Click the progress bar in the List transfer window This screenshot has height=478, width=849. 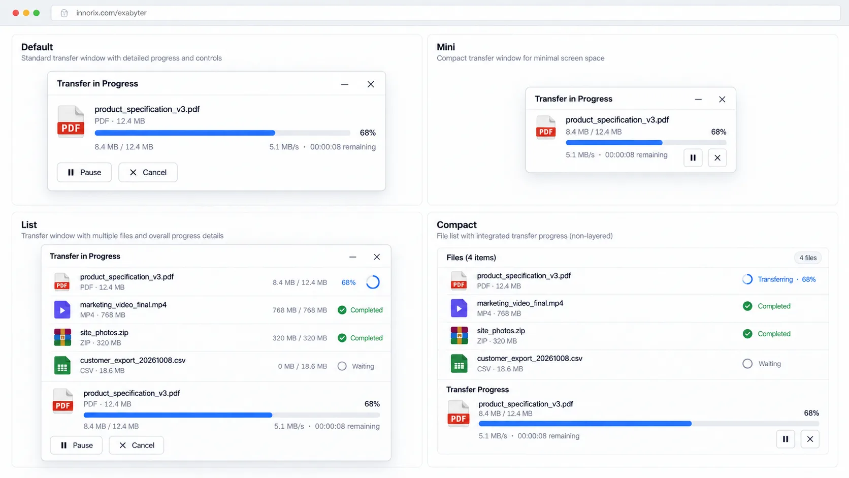(x=232, y=415)
